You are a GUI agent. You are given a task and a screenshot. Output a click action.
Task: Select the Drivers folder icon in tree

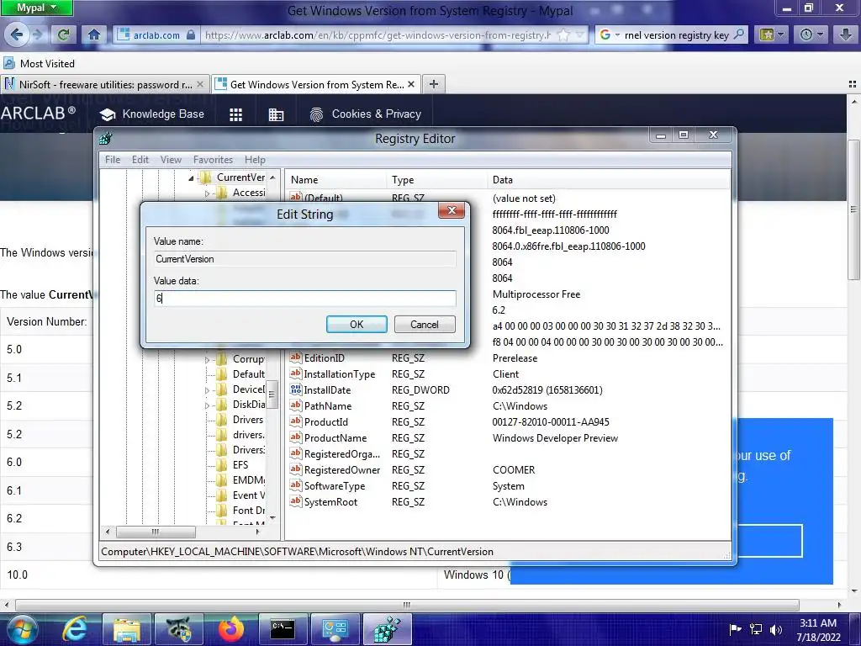[222, 420]
